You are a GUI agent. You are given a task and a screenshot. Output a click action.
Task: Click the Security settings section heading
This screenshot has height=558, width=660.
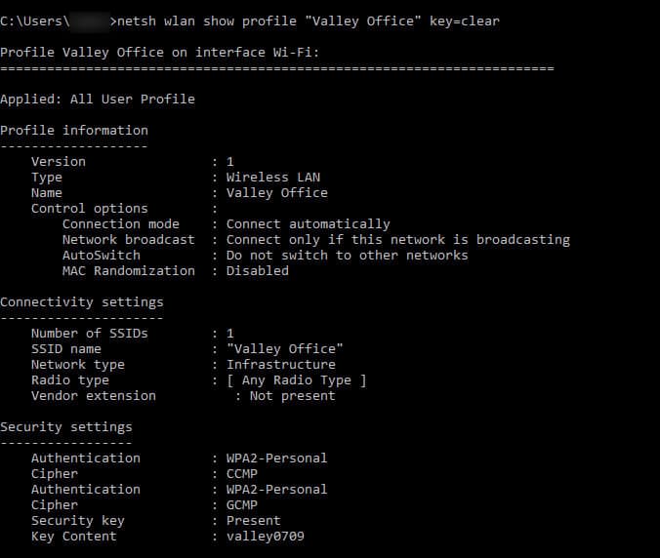coord(66,427)
